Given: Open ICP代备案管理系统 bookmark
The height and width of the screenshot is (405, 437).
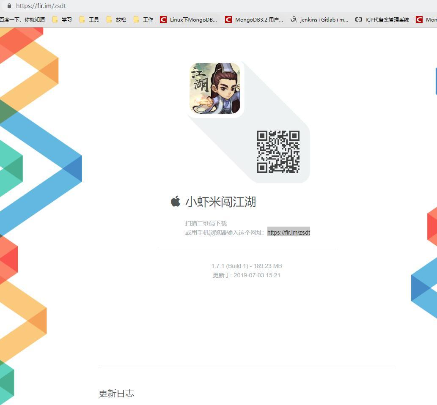Looking at the screenshot, I should pos(382,19).
